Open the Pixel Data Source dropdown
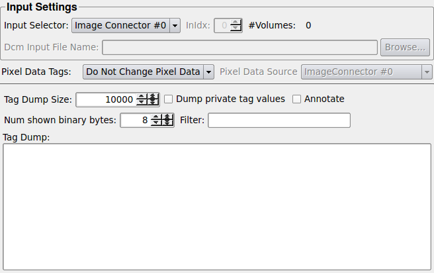The width and height of the screenshot is (434, 273). click(x=367, y=72)
